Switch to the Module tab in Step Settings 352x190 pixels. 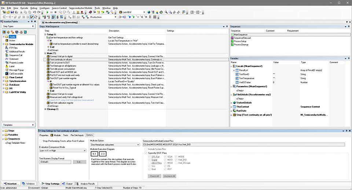coord(56,135)
